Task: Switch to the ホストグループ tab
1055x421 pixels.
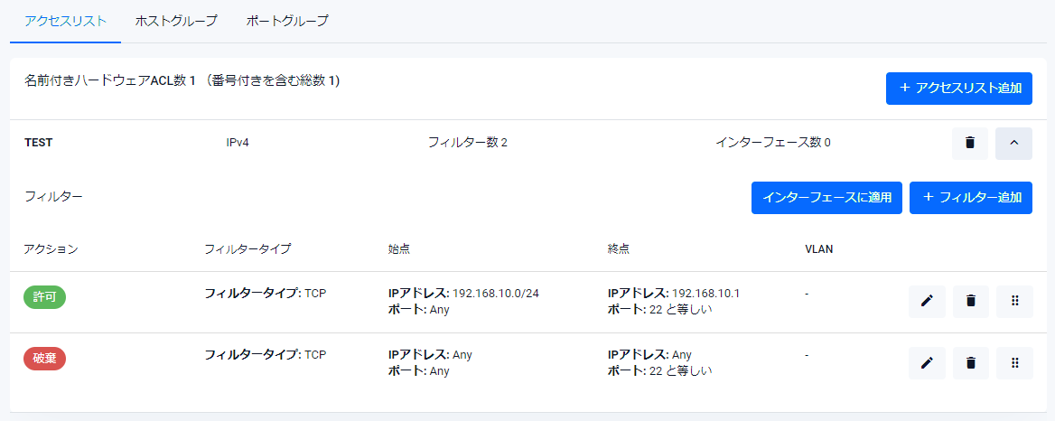Action: point(176,21)
